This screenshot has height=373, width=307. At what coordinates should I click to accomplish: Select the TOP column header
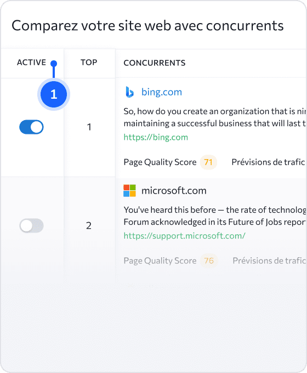pos(89,63)
